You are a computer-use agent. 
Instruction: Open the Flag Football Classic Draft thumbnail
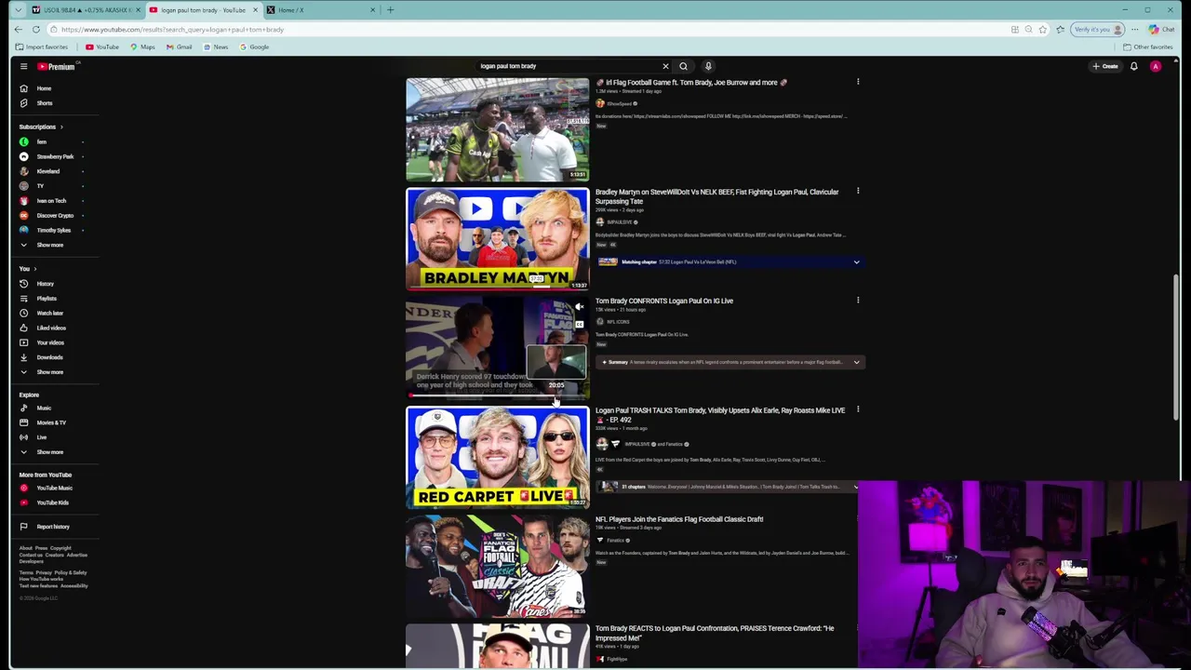click(498, 567)
